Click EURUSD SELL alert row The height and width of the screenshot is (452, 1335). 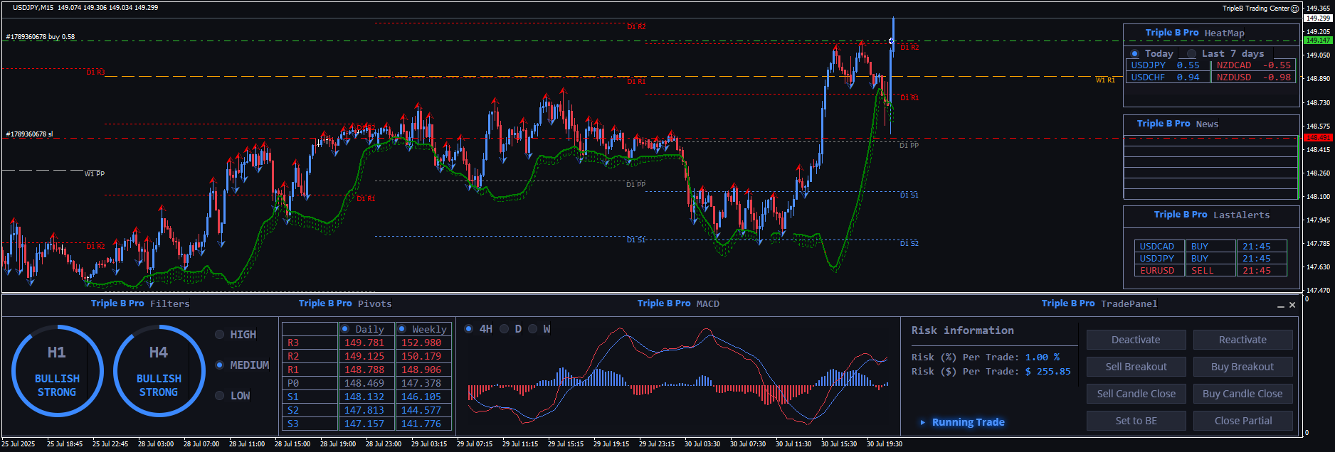point(1210,271)
